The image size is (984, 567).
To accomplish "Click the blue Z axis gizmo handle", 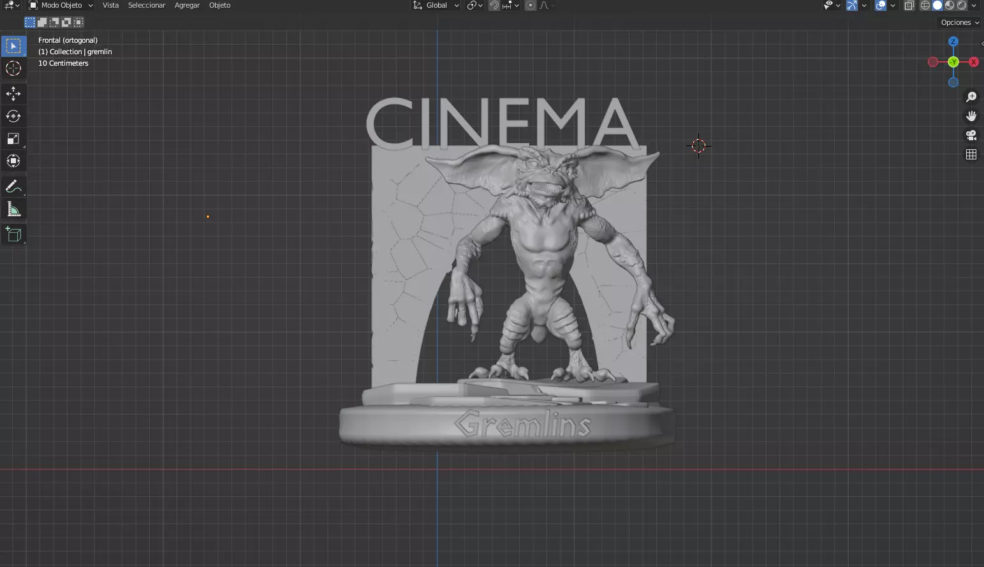I will pos(953,41).
